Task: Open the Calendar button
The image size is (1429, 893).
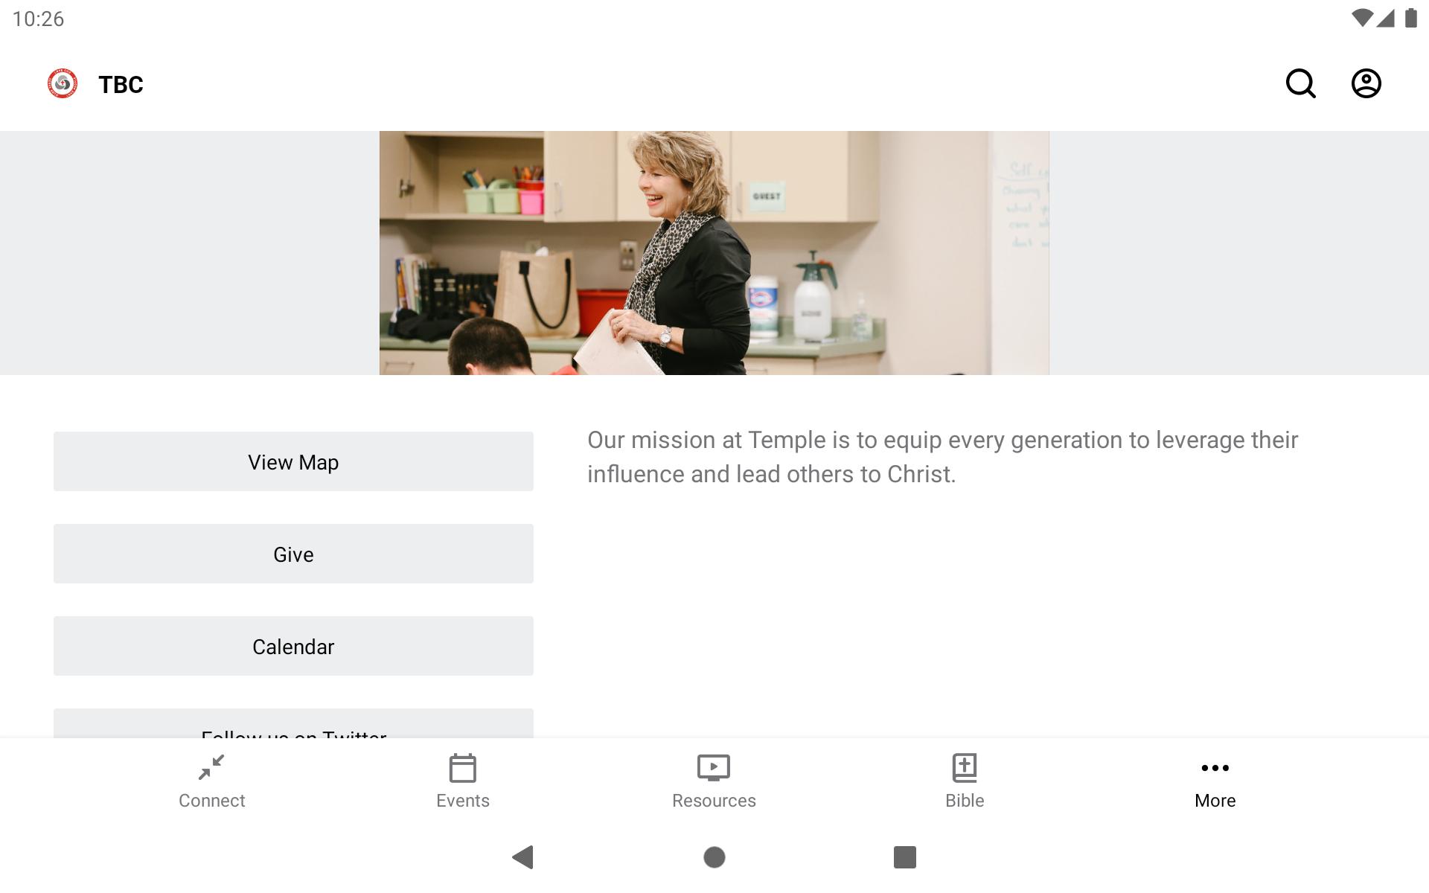Action: 293,646
